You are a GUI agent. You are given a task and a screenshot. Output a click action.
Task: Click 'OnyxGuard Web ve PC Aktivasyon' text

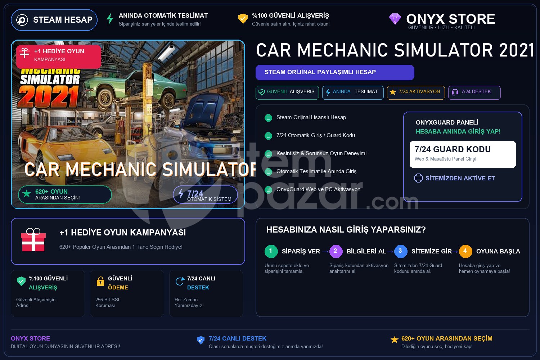pyautogui.click(x=318, y=189)
